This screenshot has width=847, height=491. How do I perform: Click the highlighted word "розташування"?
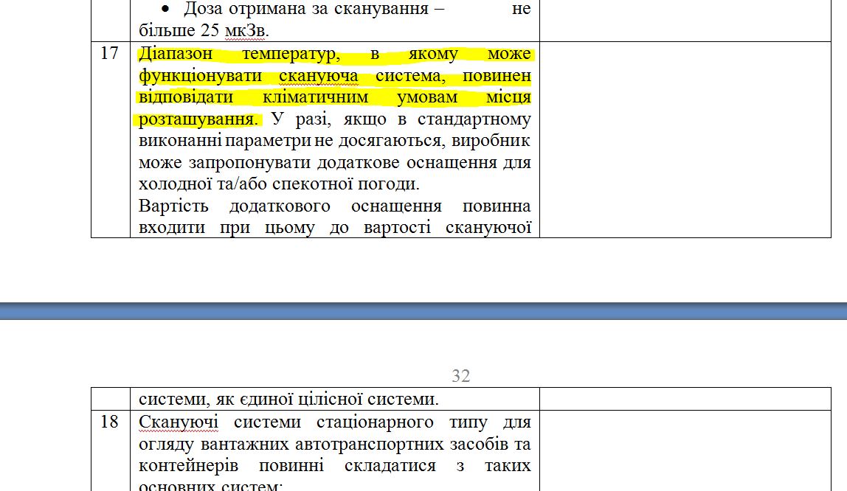pos(196,119)
